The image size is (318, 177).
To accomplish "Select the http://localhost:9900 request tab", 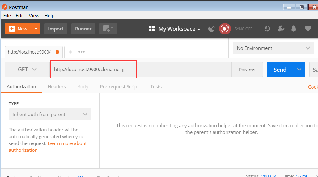I will (x=34, y=52).
